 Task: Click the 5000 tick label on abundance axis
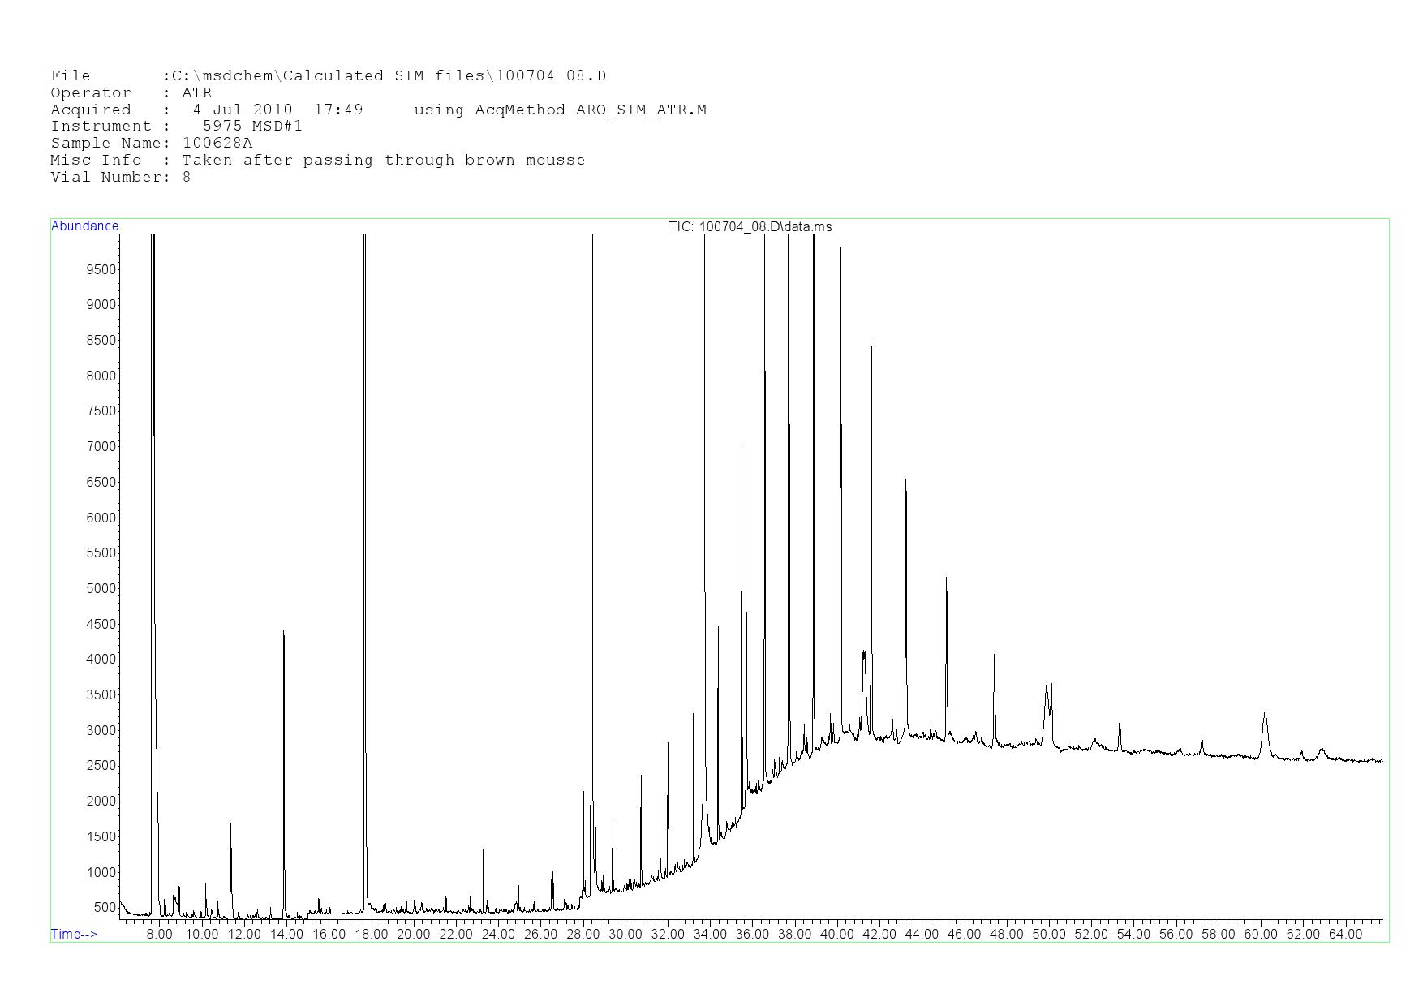tap(101, 589)
